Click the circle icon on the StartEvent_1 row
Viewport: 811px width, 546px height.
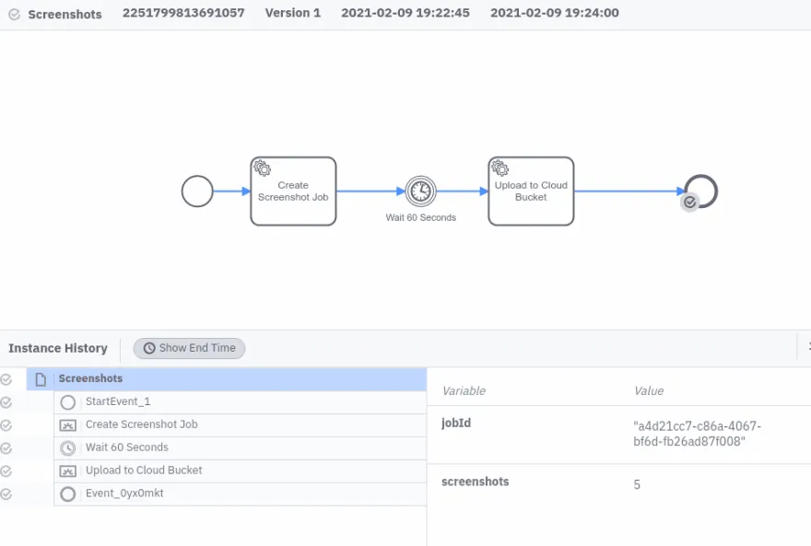pyautogui.click(x=66, y=401)
